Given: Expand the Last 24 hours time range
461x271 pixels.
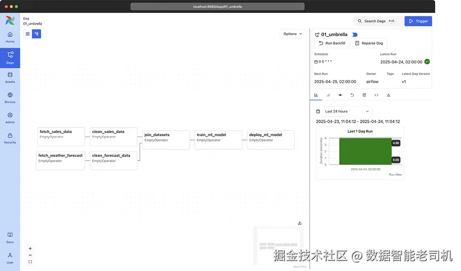Looking at the screenshot, I should click(347, 111).
